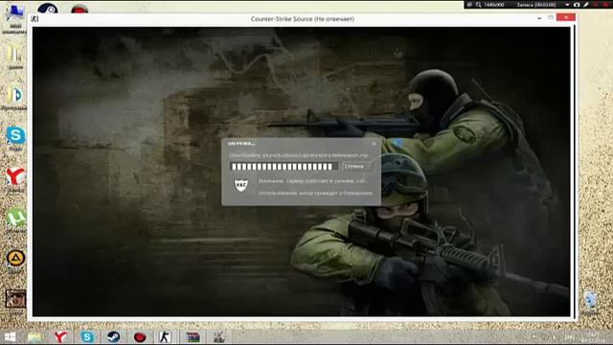Open the image-thumbnail desktop icon at bottom left
613x345 pixels.
pyautogui.click(x=15, y=298)
